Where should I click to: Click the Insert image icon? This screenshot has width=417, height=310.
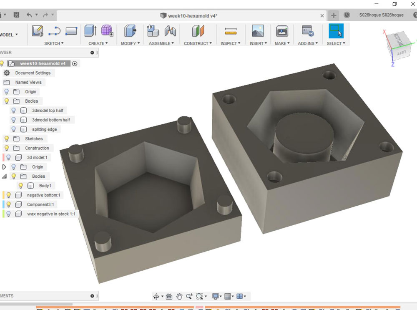258,30
